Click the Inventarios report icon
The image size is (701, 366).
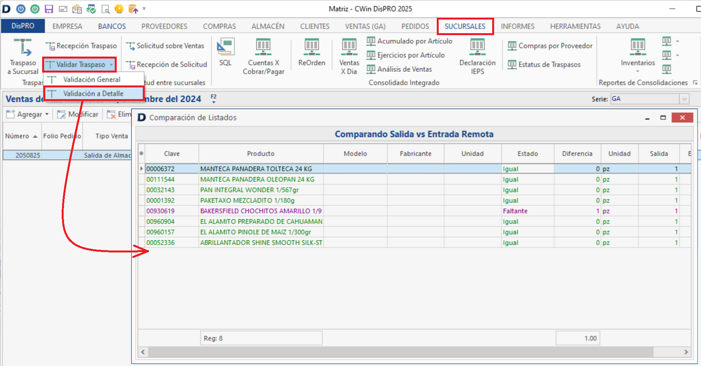point(638,52)
